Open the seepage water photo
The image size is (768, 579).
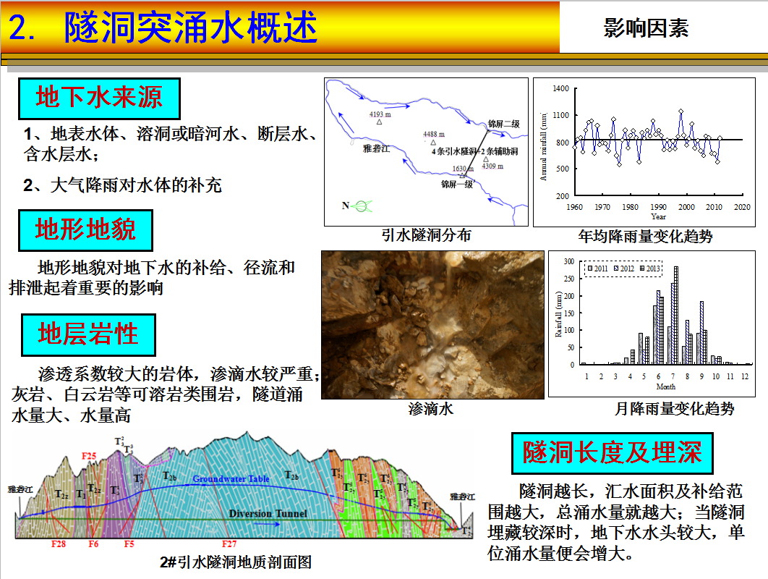point(432,324)
